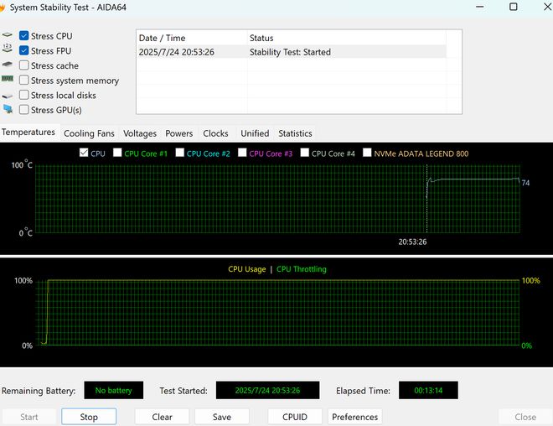Select the Stability Test: Started log row

(x=289, y=52)
